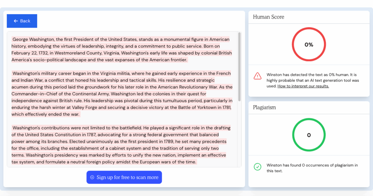The width and height of the screenshot is (373, 196).
Task: Click the left arrow icon in Back
Action: pyautogui.click(x=16, y=21)
